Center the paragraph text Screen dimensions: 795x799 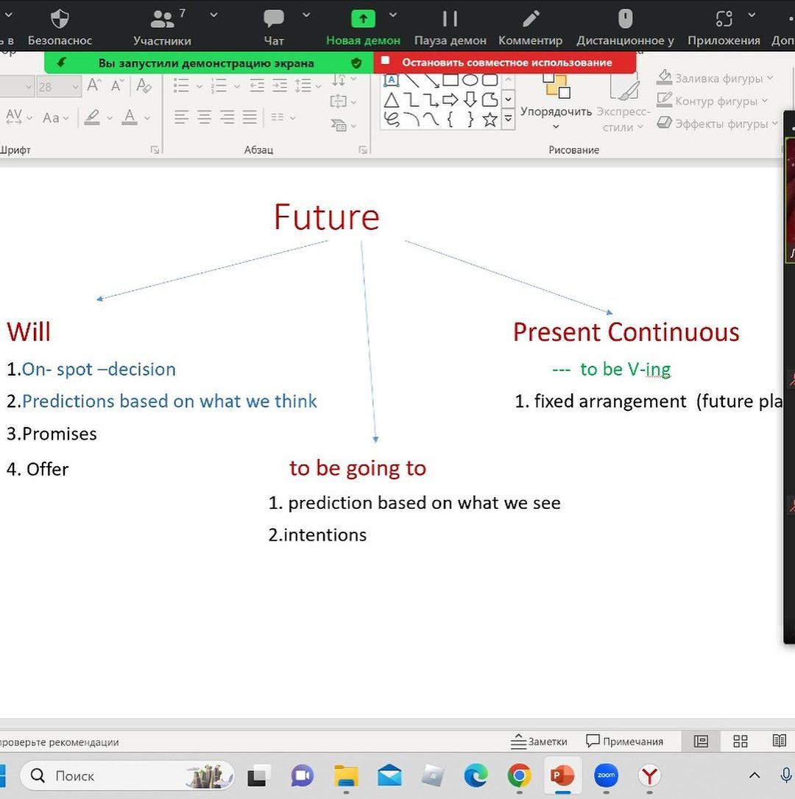click(x=204, y=118)
